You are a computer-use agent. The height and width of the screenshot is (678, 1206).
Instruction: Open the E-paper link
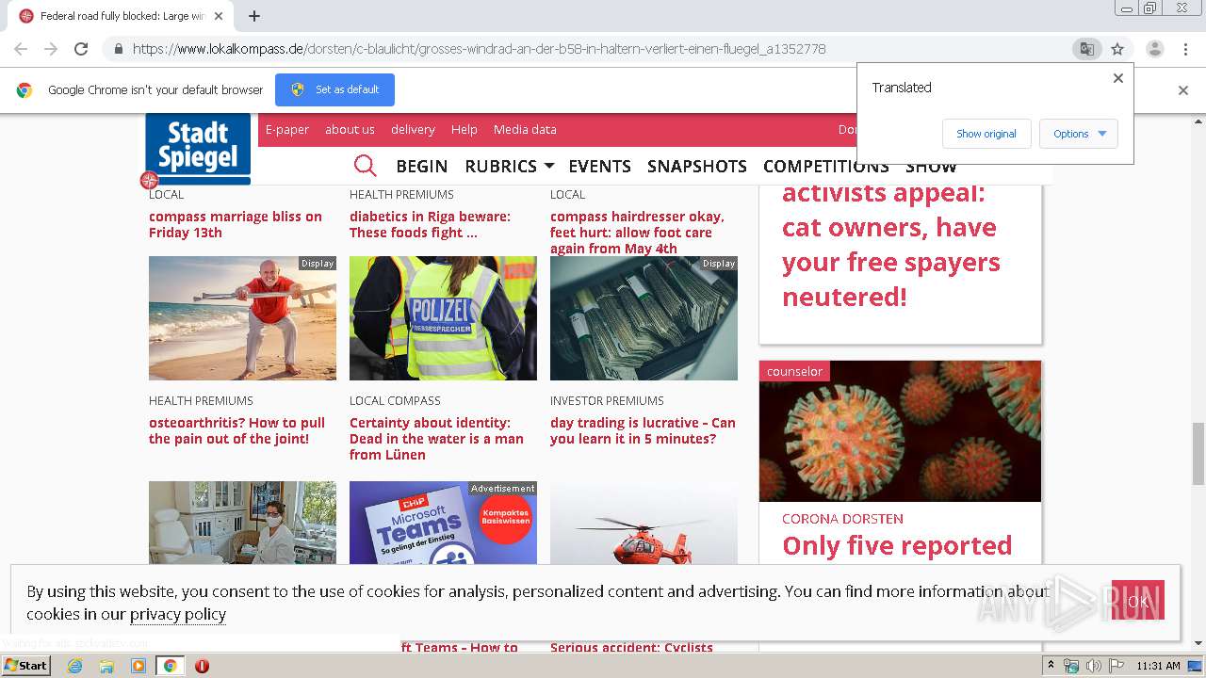(287, 129)
